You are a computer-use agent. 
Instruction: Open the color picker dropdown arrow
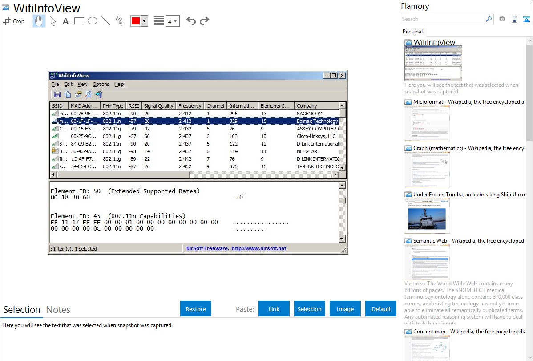coord(144,21)
